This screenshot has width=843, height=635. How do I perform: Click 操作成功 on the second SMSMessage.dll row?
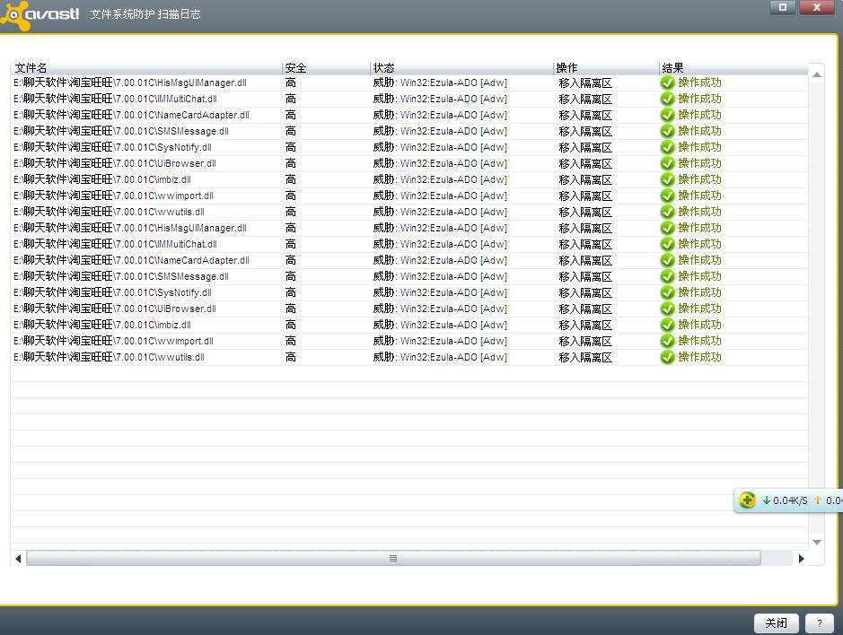699,276
